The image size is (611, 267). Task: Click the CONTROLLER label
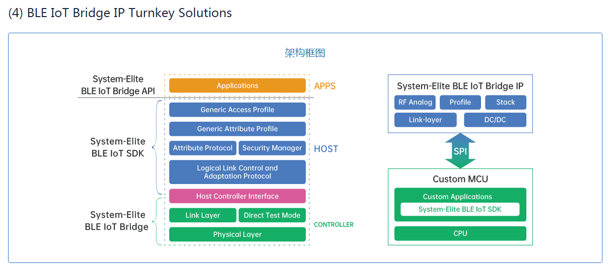(333, 225)
